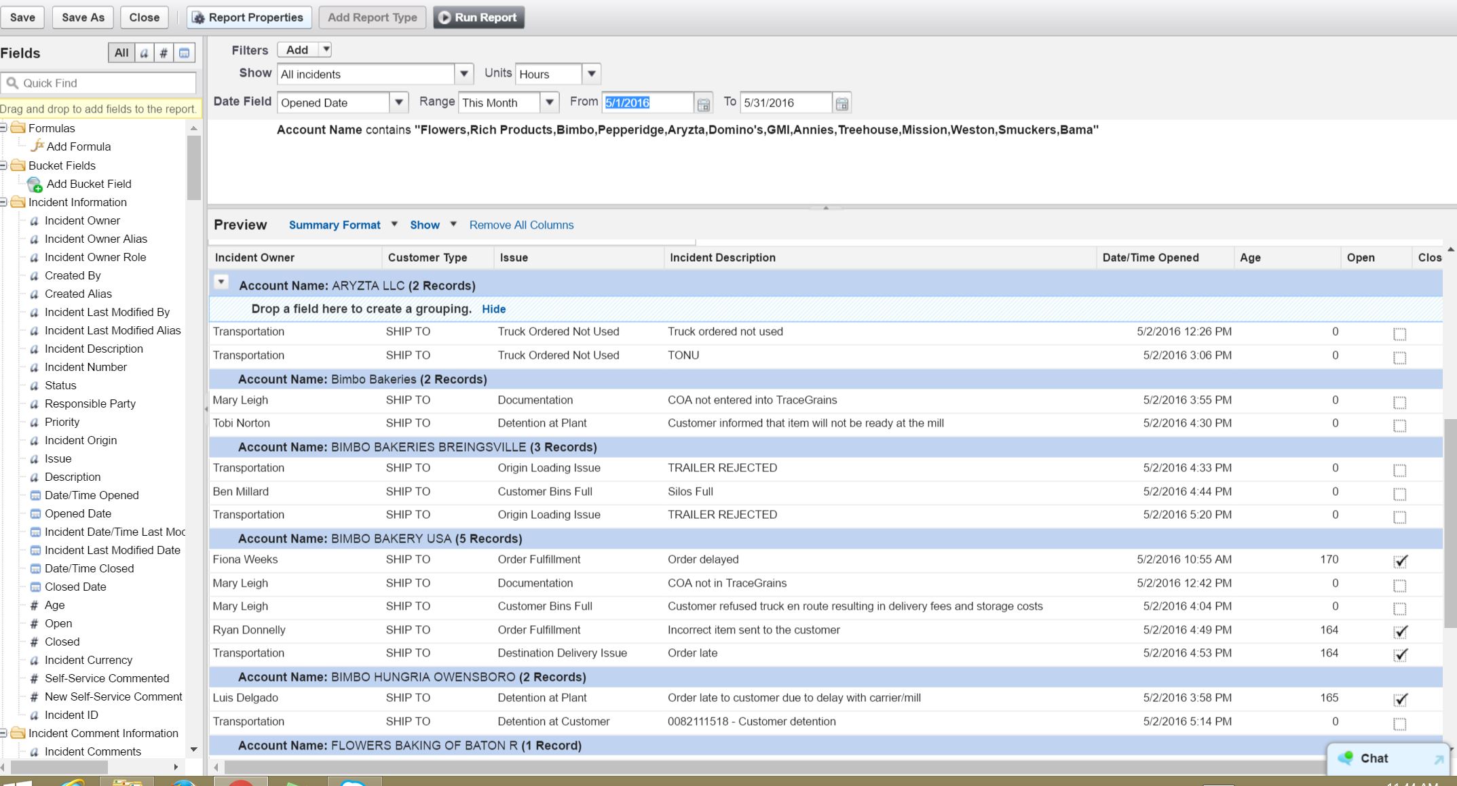The width and height of the screenshot is (1457, 786).
Task: Collapse the Incident Information folder
Action: click(4, 202)
